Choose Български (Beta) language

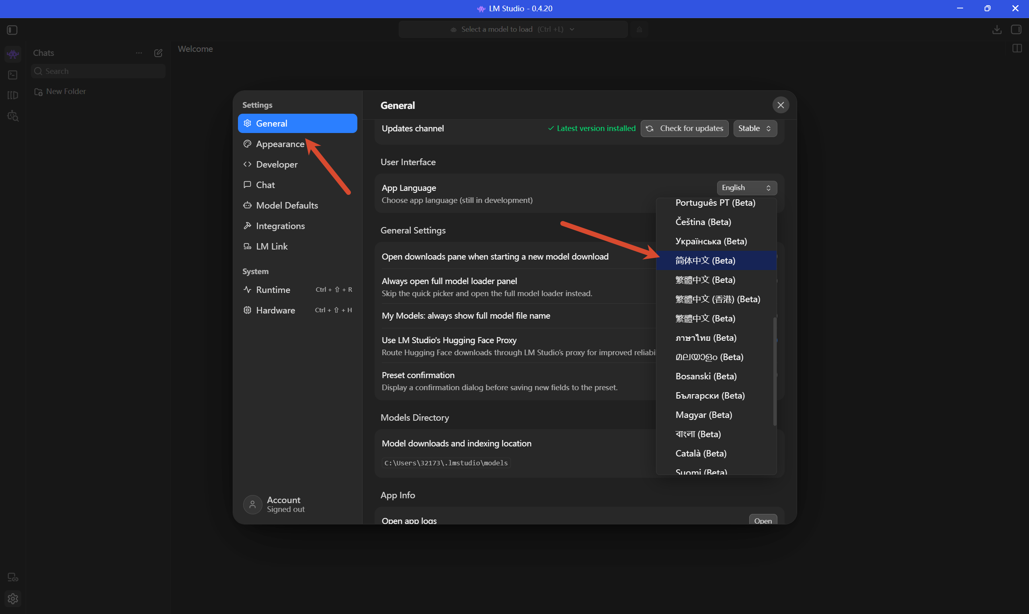point(716,395)
